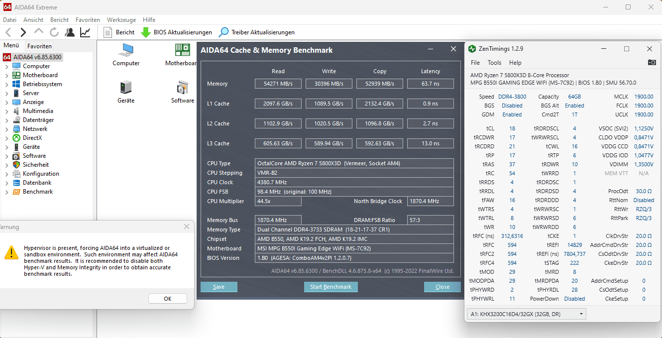Close the warning dialog with X
The width and height of the screenshot is (662, 338).
pyautogui.click(x=187, y=226)
